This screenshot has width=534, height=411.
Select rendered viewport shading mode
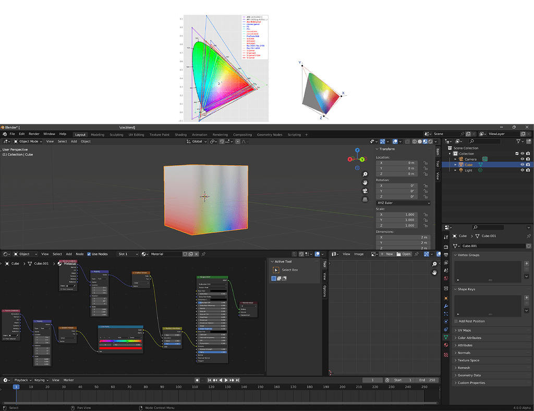pos(430,142)
